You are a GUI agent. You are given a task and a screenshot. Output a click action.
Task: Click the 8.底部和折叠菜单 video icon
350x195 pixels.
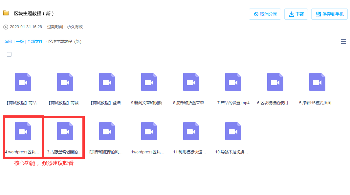[191, 82]
